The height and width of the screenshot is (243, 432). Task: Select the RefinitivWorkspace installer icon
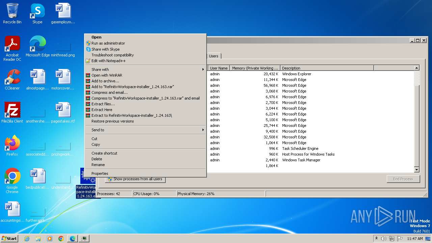pyautogui.click(x=88, y=183)
